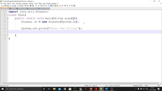Click the UTF-8 encoding status entry
The height and width of the screenshot is (91, 162).
pos(146,86)
